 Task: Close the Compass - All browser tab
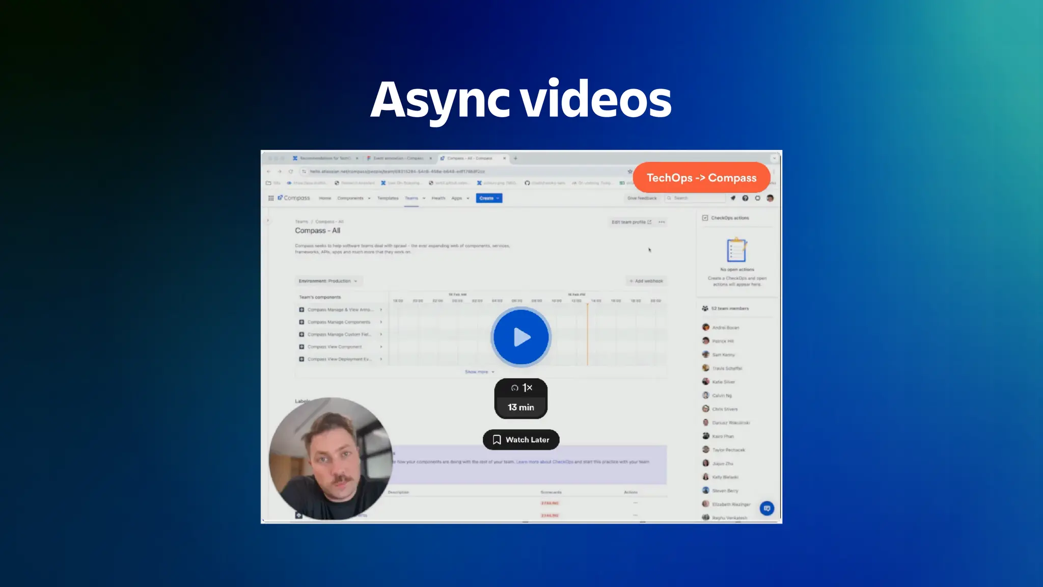tap(505, 158)
